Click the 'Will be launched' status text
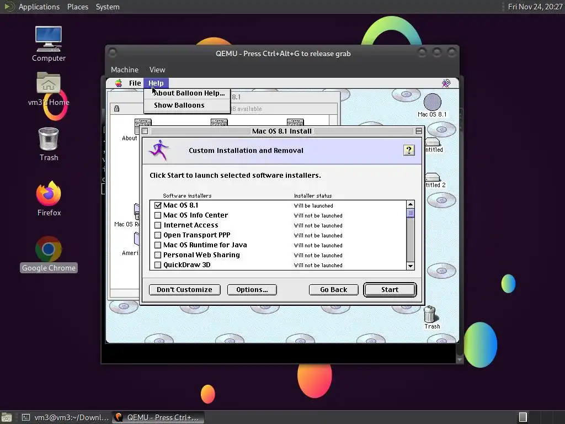The image size is (565, 424). tap(313, 206)
